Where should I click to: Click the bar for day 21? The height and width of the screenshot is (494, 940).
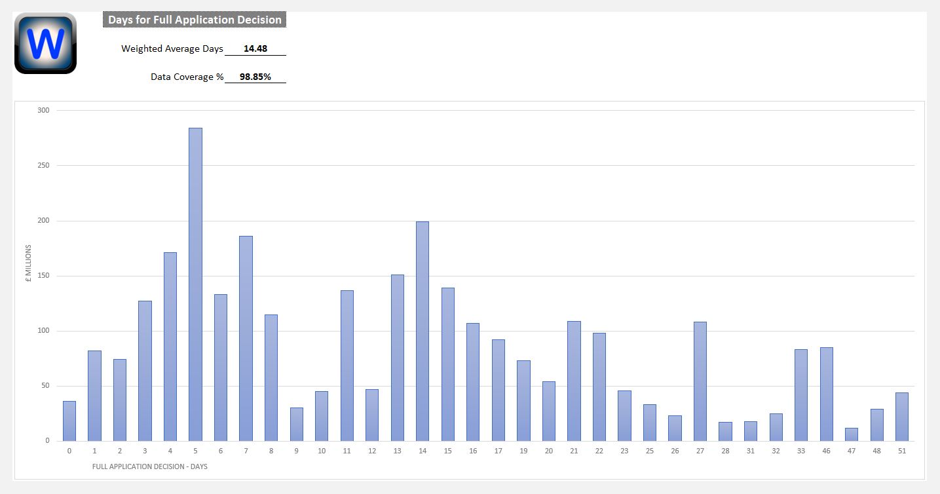pos(574,381)
